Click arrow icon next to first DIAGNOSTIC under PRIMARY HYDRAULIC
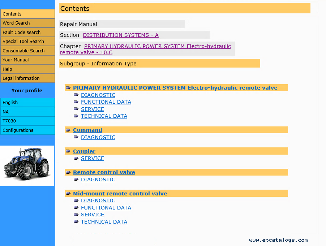Viewport: 326px width, 246px height. (76, 95)
